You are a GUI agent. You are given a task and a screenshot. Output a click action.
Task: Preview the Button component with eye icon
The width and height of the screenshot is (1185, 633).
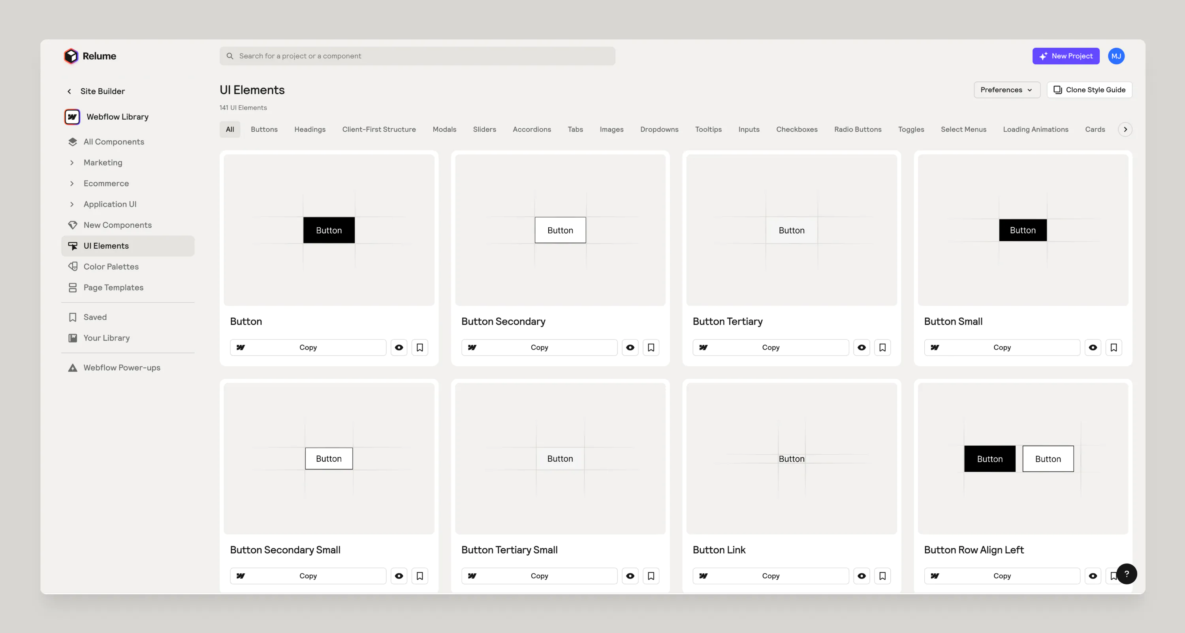[399, 348]
